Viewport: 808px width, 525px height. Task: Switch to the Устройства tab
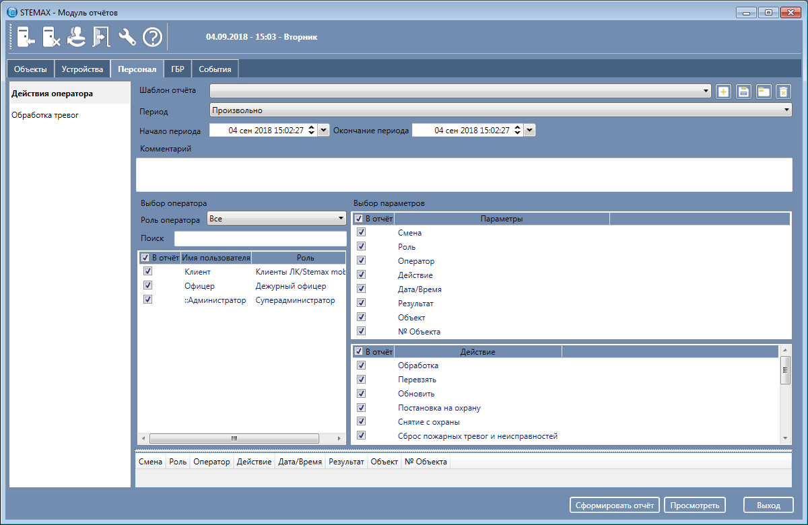82,69
